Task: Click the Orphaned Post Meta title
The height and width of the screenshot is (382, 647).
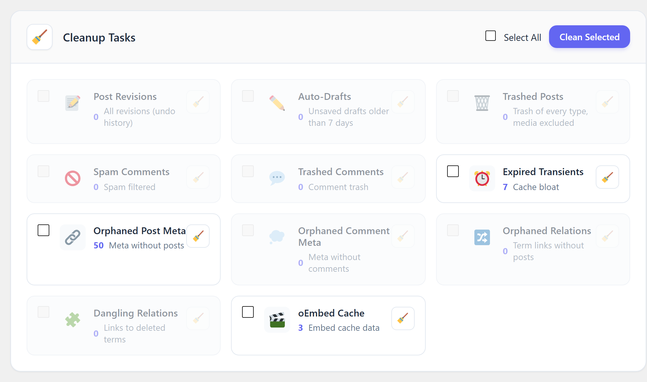Action: click(x=140, y=231)
